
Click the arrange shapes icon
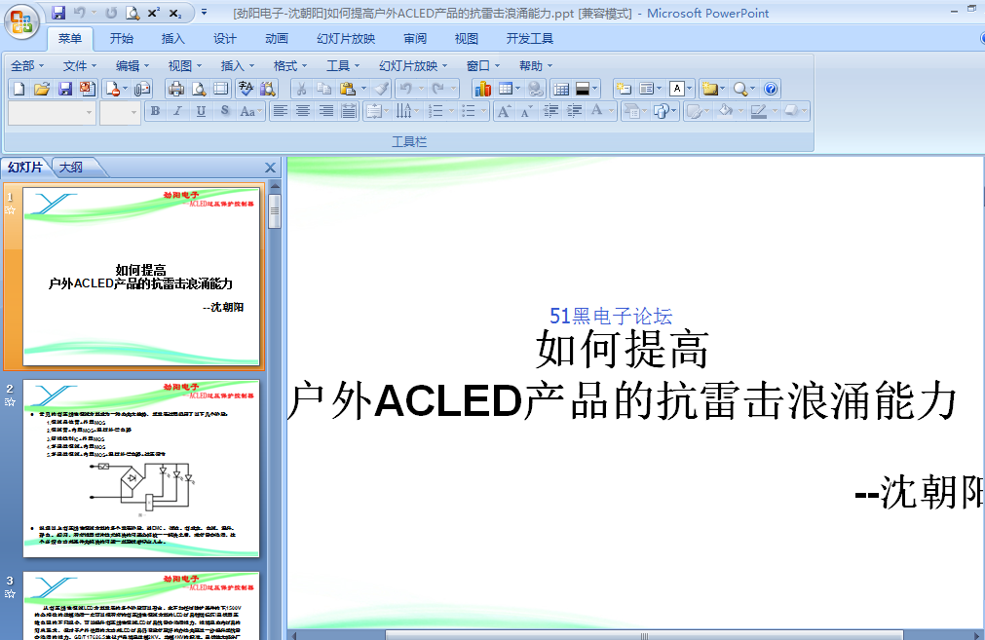662,111
